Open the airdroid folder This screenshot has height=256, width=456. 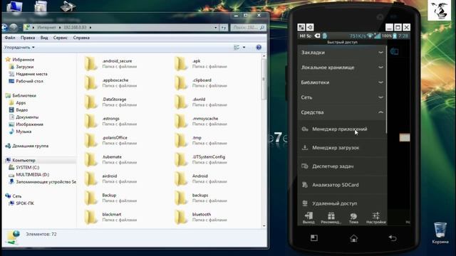(x=111, y=178)
